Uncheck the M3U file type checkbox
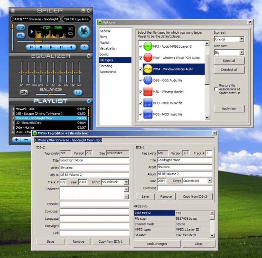 [x=141, y=92]
